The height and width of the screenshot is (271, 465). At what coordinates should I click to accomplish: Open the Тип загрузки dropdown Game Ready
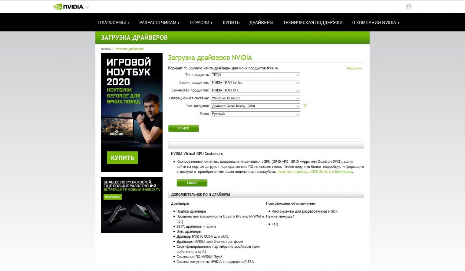255,106
